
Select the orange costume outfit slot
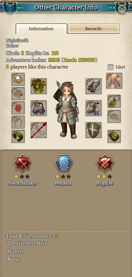coord(114,81)
